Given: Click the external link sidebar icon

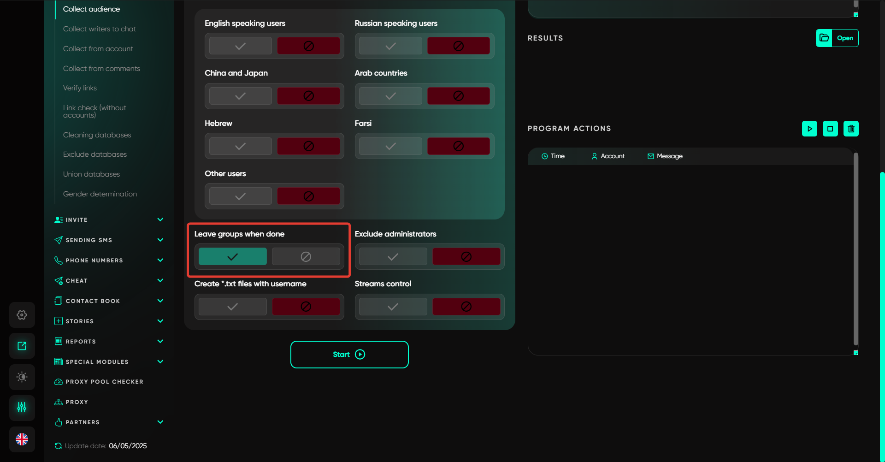Looking at the screenshot, I should [22, 346].
